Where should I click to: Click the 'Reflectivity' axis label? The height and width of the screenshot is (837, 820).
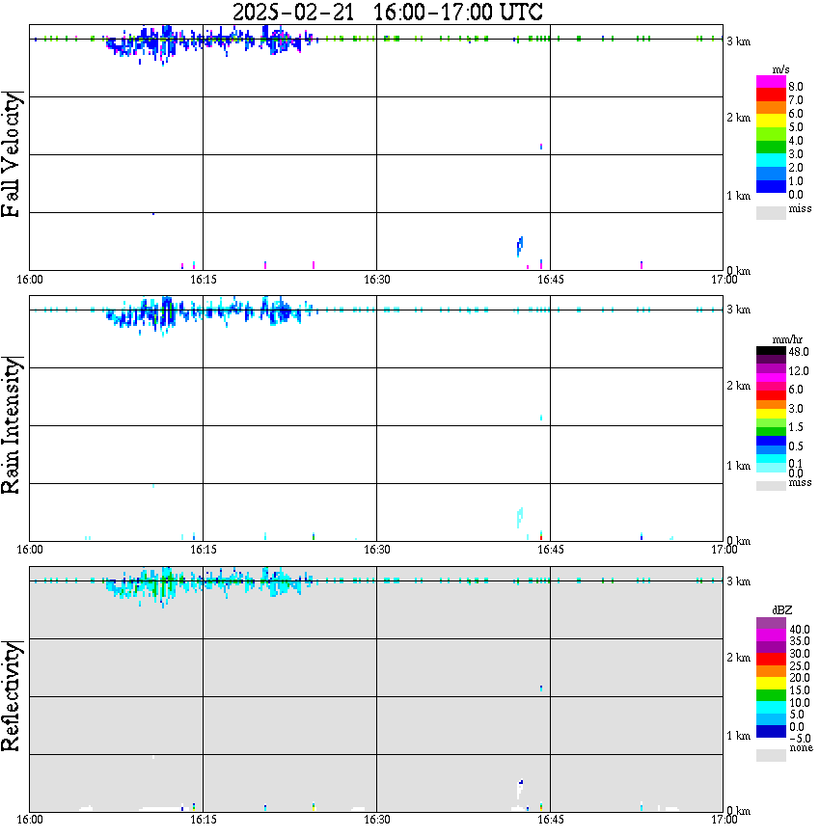click(x=12, y=696)
